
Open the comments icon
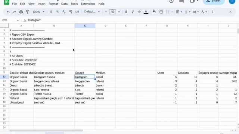click(x=181, y=1)
